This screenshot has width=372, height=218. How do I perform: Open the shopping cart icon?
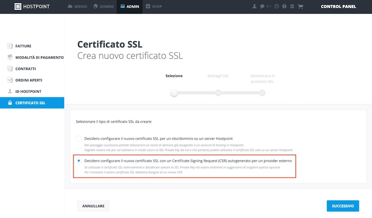coord(300,6)
